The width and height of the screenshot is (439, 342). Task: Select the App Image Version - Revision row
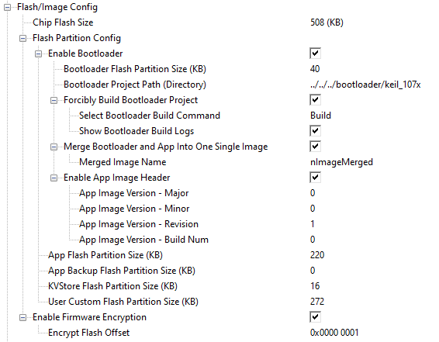click(219, 224)
